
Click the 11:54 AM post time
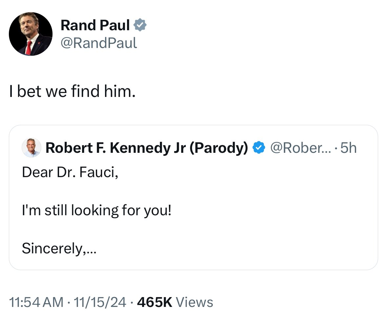36,302
